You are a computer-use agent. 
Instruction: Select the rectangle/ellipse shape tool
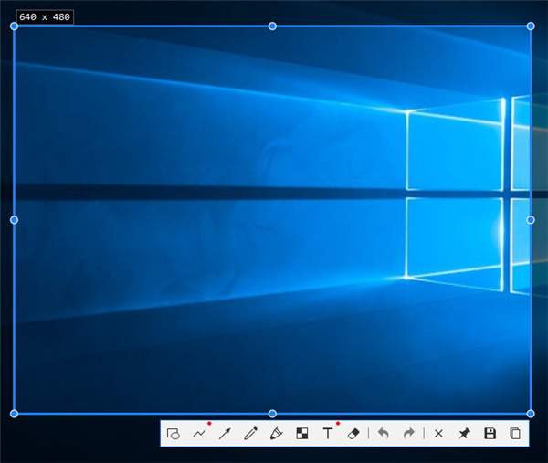pos(174,434)
